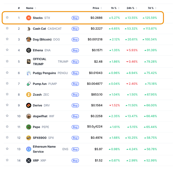Buy Pepe PEPE

click(x=75, y=127)
